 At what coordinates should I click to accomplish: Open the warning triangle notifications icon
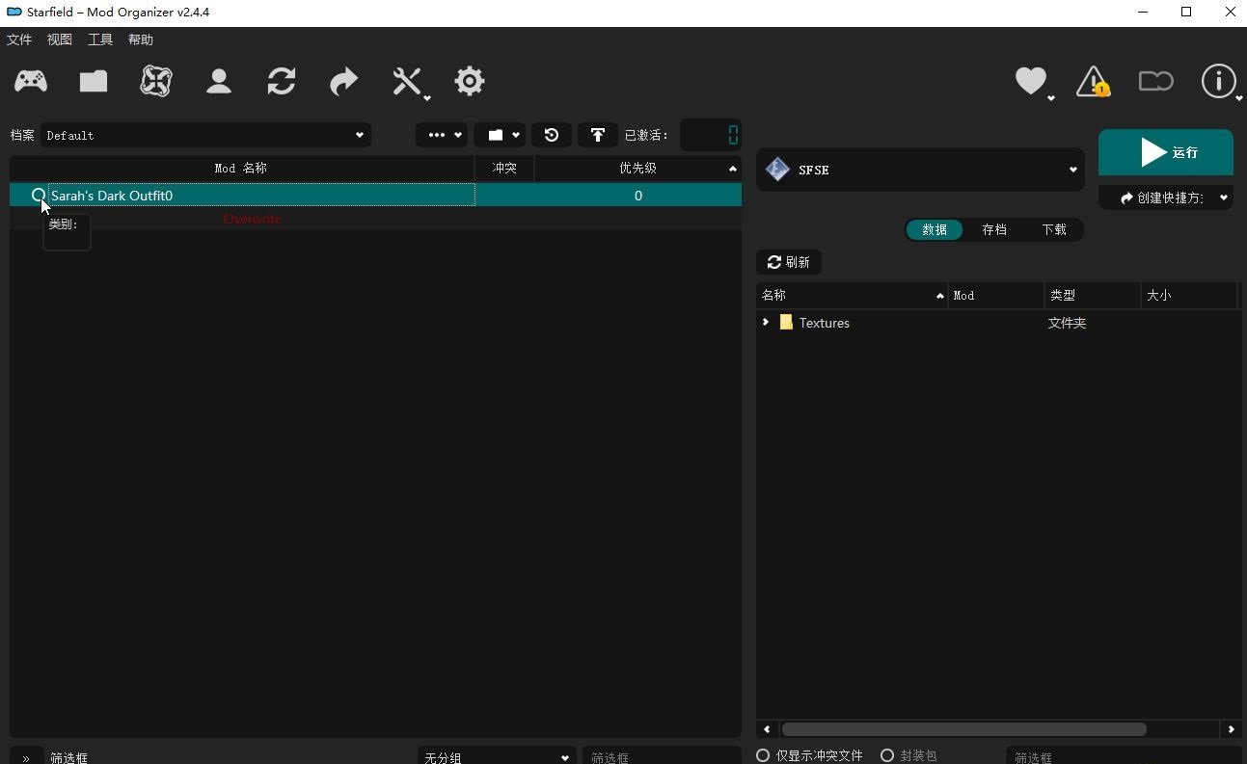point(1093,82)
